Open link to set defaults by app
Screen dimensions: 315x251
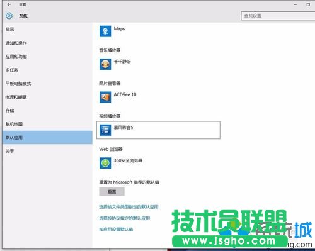tap(116, 230)
